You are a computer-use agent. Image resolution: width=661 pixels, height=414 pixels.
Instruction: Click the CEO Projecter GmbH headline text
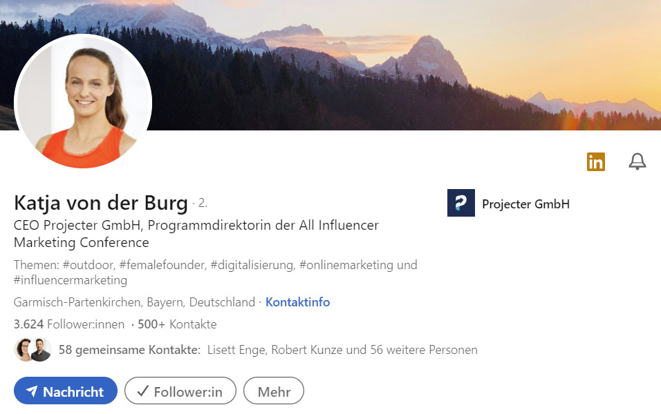tap(196, 233)
